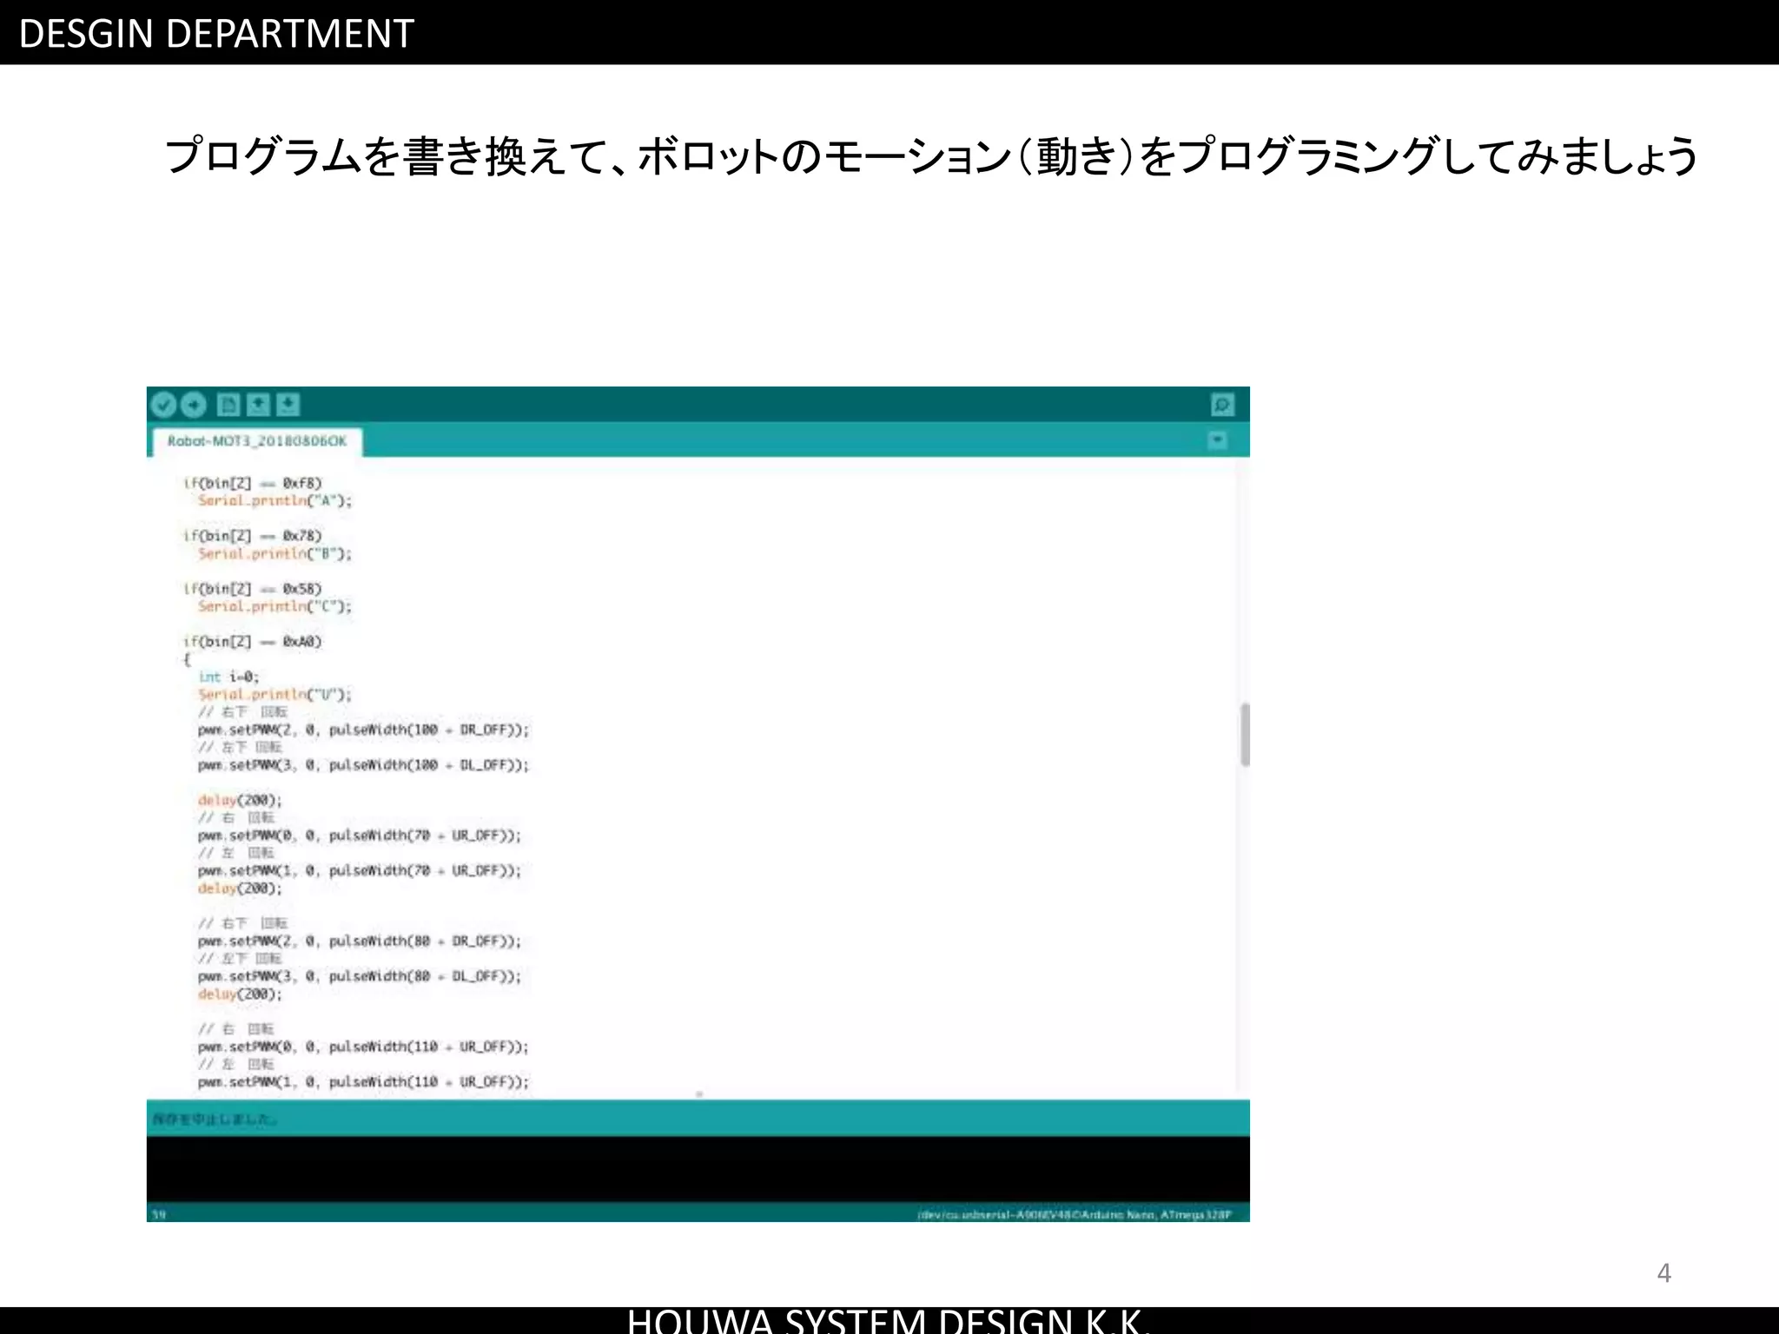Click the line if(bin[2] == 0xA0)
This screenshot has width=1779, height=1334.
(252, 642)
